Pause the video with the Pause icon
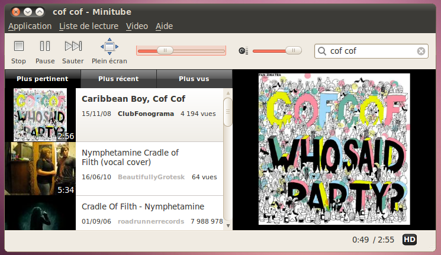 coord(45,46)
